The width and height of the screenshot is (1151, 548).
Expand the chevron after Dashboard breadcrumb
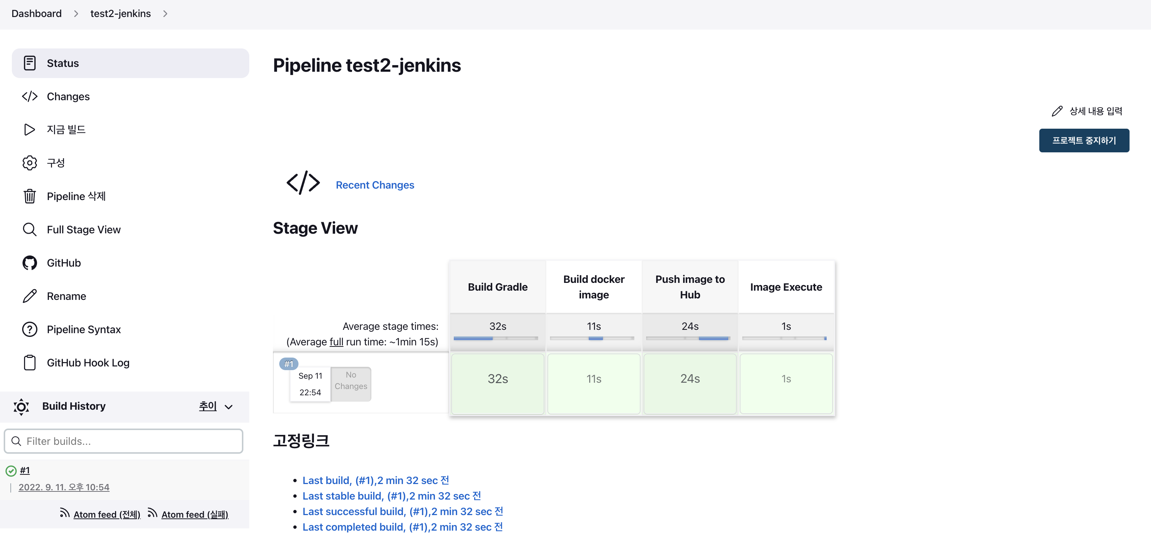pos(76,14)
